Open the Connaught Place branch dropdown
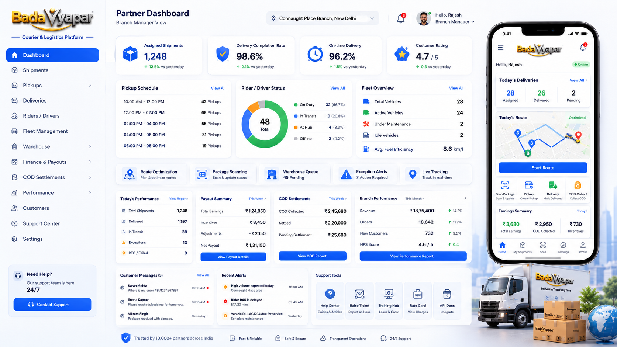This screenshot has height=347, width=617. click(x=323, y=18)
